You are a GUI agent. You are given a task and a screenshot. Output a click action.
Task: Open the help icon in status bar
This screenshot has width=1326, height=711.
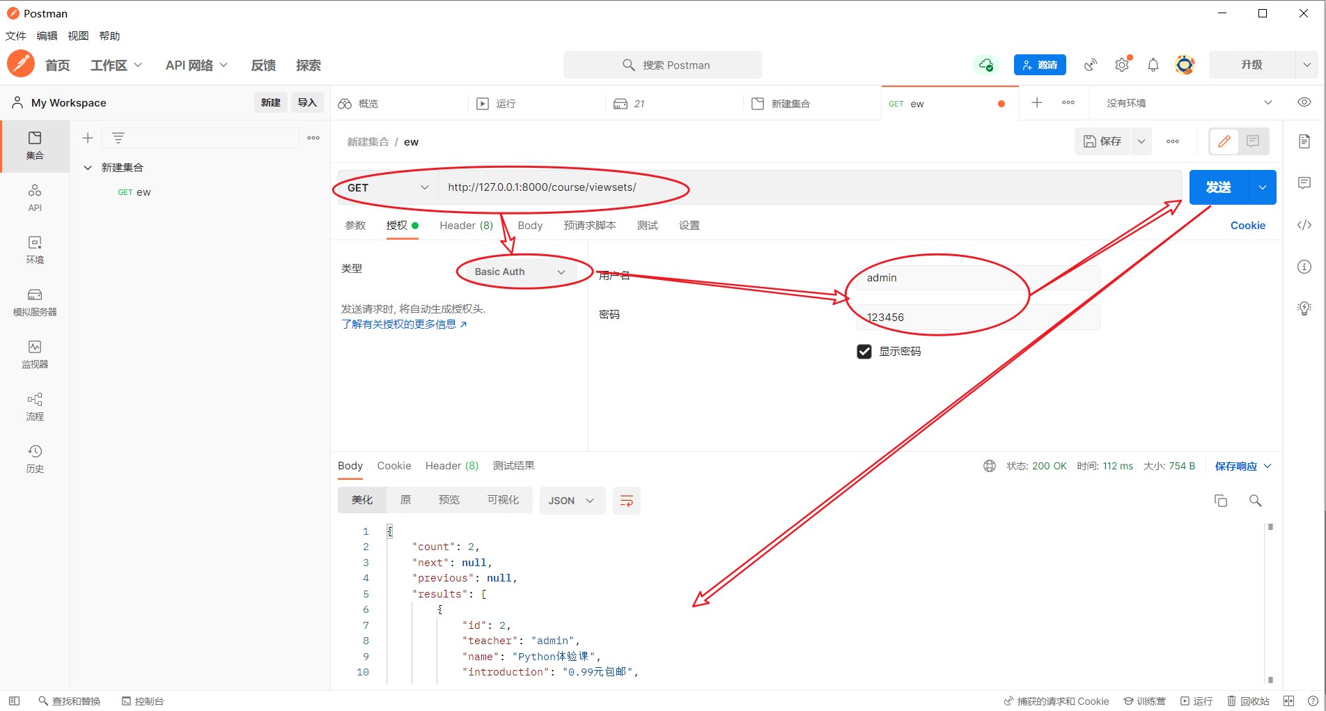click(x=1313, y=701)
